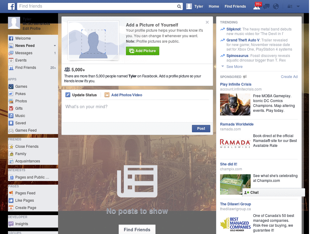Click the Tyler McScreenshots name link
The width and height of the screenshot is (313, 234).
(x=36, y=21)
